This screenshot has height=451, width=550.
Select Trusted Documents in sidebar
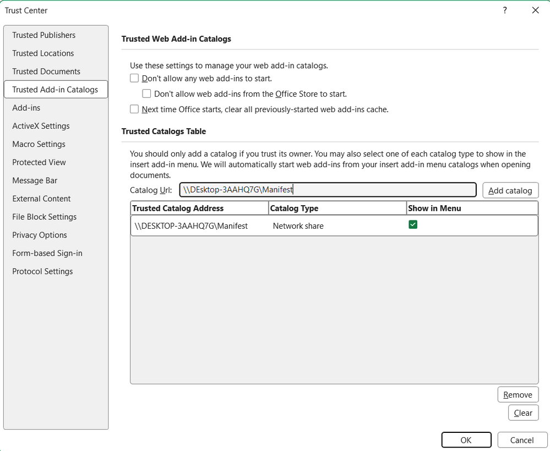coord(46,71)
